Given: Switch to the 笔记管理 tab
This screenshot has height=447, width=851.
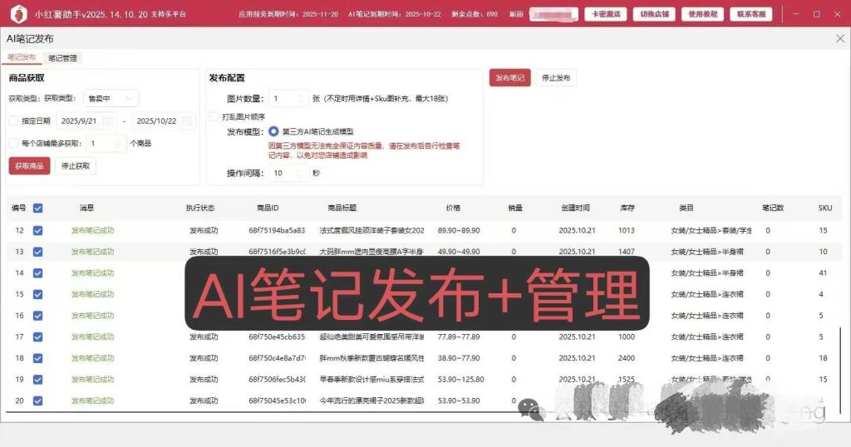Looking at the screenshot, I should coord(62,58).
